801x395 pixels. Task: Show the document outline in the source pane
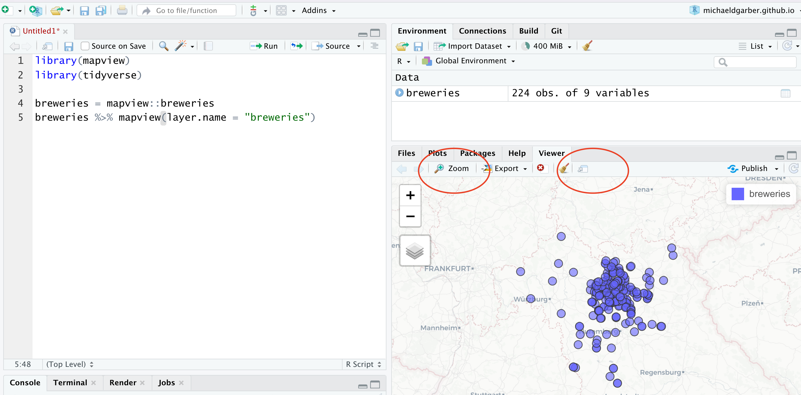coord(208,46)
